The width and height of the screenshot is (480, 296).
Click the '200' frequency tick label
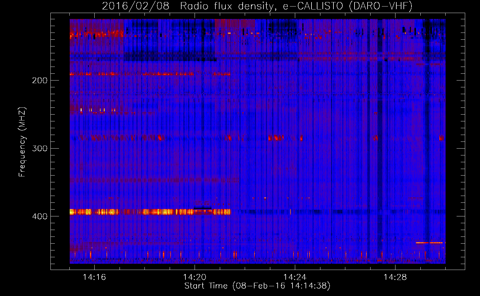pos(40,80)
